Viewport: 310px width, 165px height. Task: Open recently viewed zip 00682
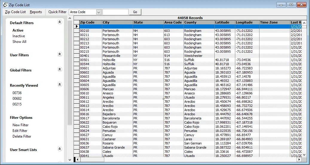17,99
